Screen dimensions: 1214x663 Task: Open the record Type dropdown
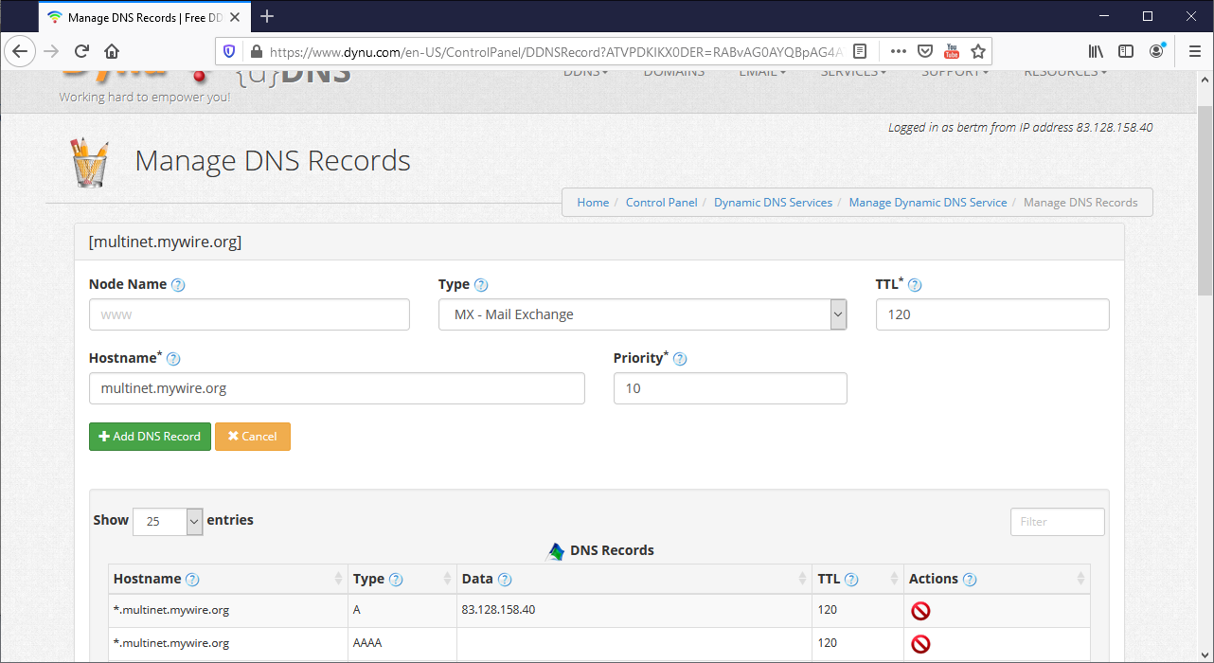642,314
